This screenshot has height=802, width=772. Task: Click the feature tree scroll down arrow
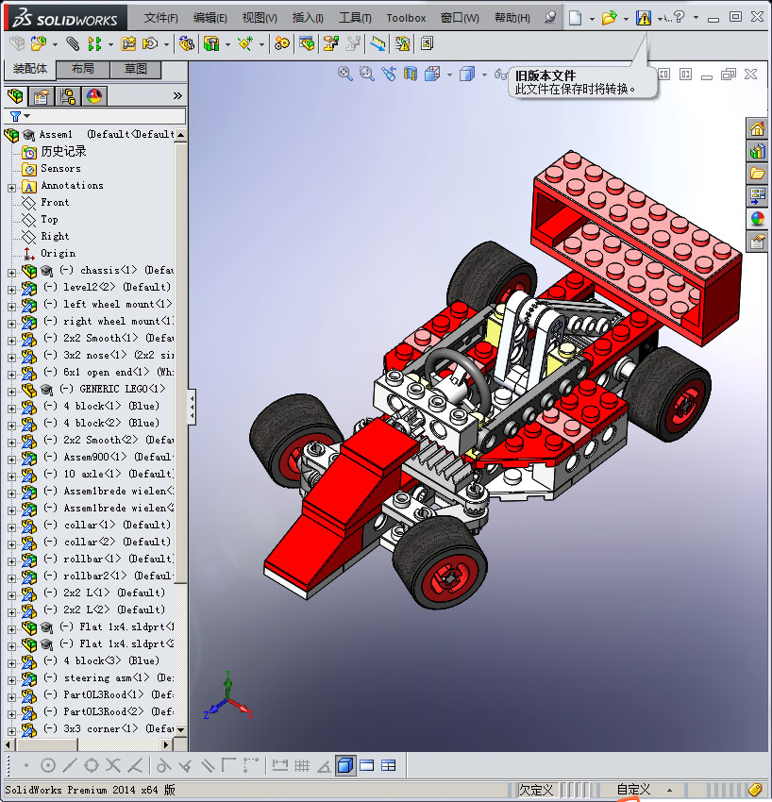click(x=180, y=730)
